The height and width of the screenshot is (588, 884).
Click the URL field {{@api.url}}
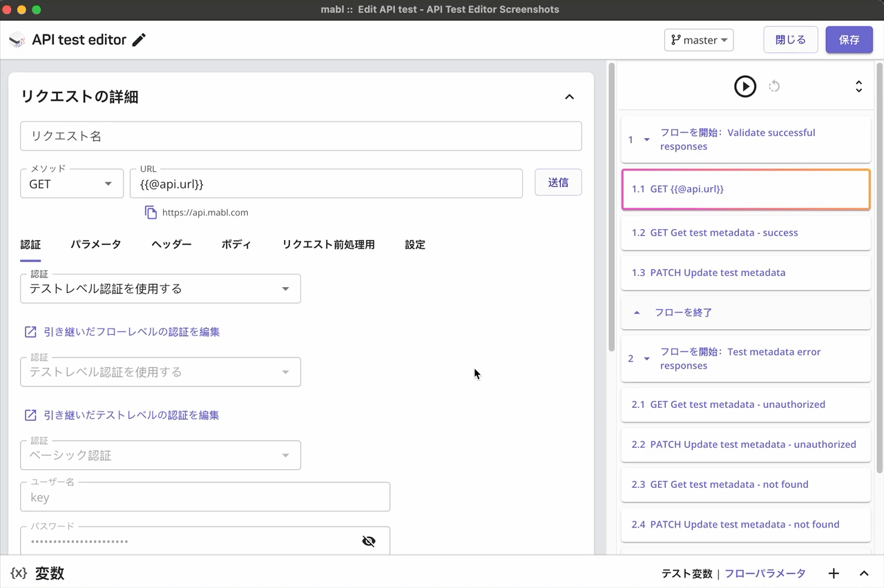(326, 184)
